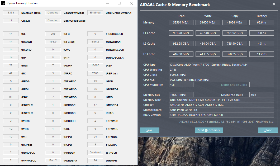
Task: Select the tRDRDBAN field showing Ban 2
Action: point(53,160)
